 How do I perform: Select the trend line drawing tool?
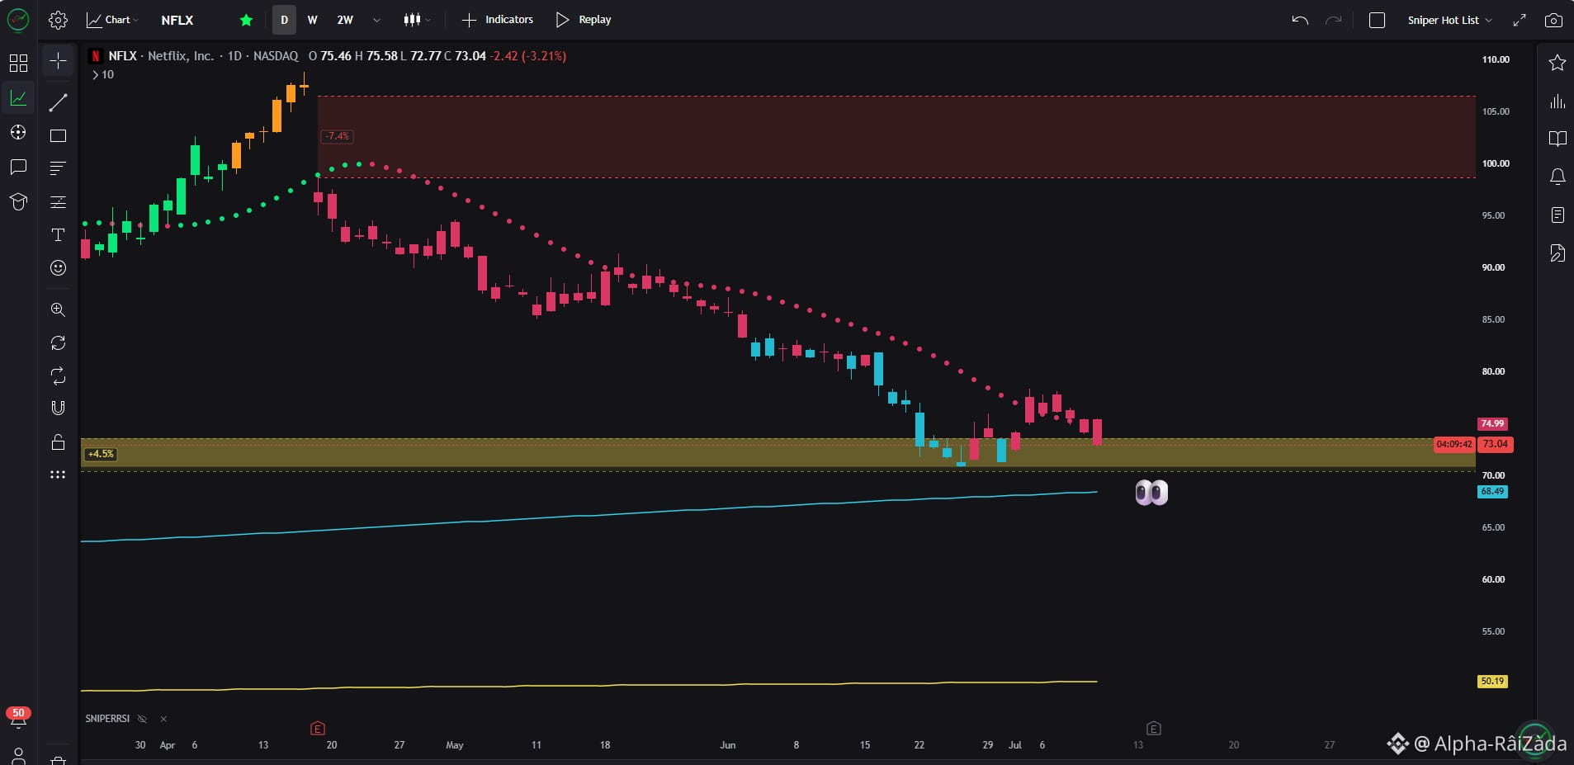coord(58,102)
